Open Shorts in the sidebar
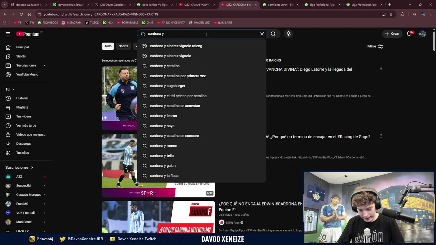Image resolution: width=436 pixels, height=245 pixels. (x=21, y=56)
